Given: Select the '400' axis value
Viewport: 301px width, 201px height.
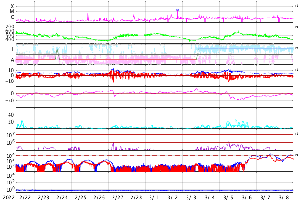Looking at the screenshot, I should pyautogui.click(x=10, y=40).
